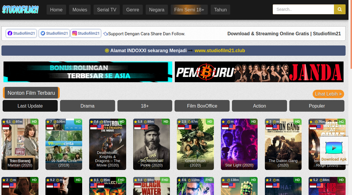The height and width of the screenshot is (195, 352).
Task: Click the yellow search magnifier button
Action: [339, 9]
